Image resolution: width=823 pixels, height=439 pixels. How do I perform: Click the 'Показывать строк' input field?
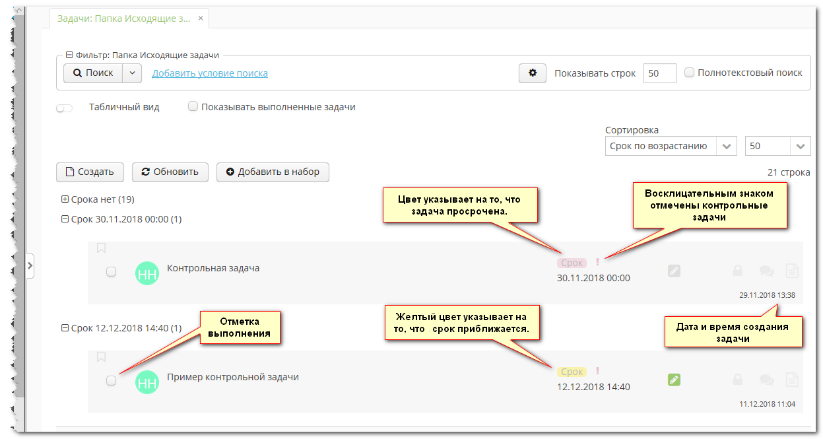[659, 73]
